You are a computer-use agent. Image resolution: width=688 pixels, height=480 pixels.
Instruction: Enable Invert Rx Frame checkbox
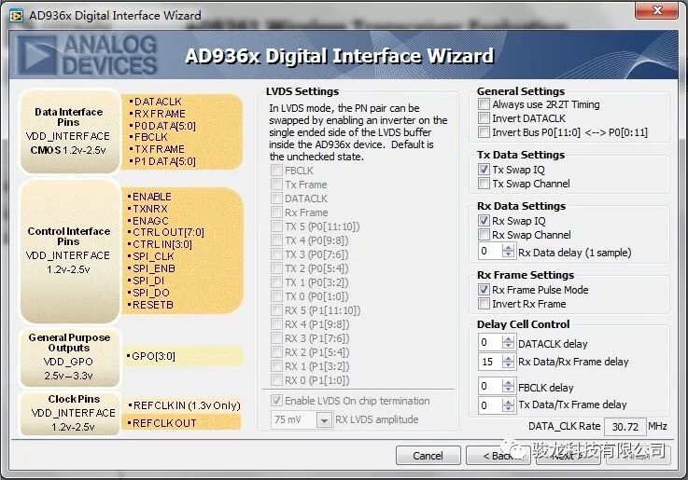[484, 304]
